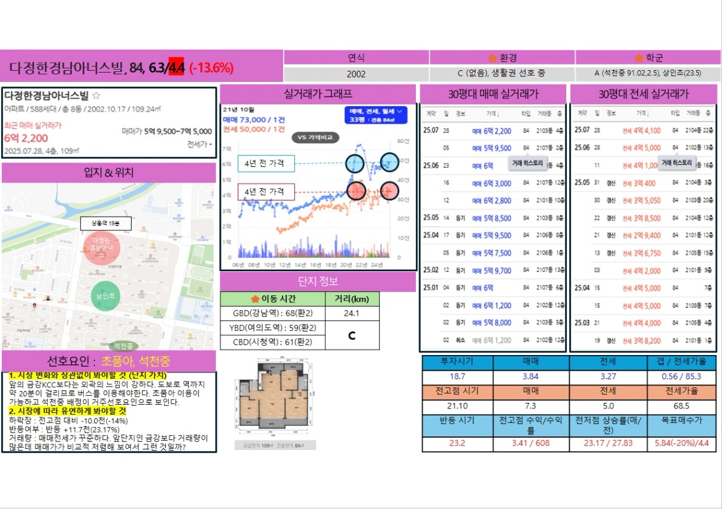Viewport: 722px width, 509px height.
Task: Select the 매매 5억 8,500 row
Action: 493,218
